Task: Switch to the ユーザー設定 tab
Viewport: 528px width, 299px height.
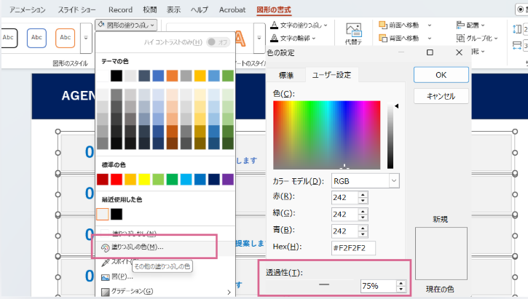Action: click(x=331, y=75)
